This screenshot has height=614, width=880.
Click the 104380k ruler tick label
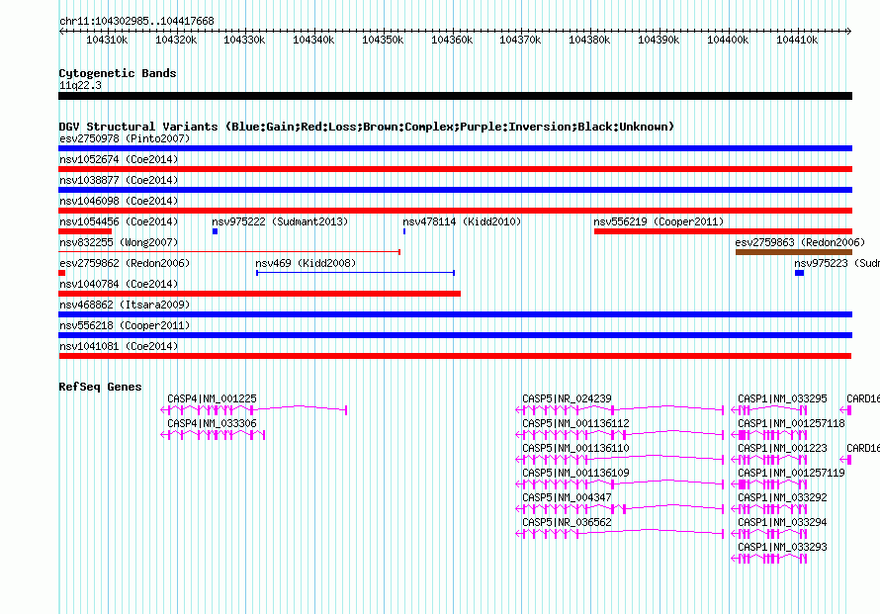click(x=589, y=40)
